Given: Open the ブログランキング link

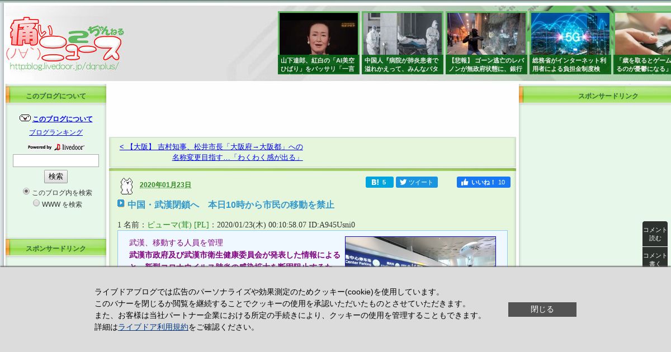Looking at the screenshot, I should [56, 132].
